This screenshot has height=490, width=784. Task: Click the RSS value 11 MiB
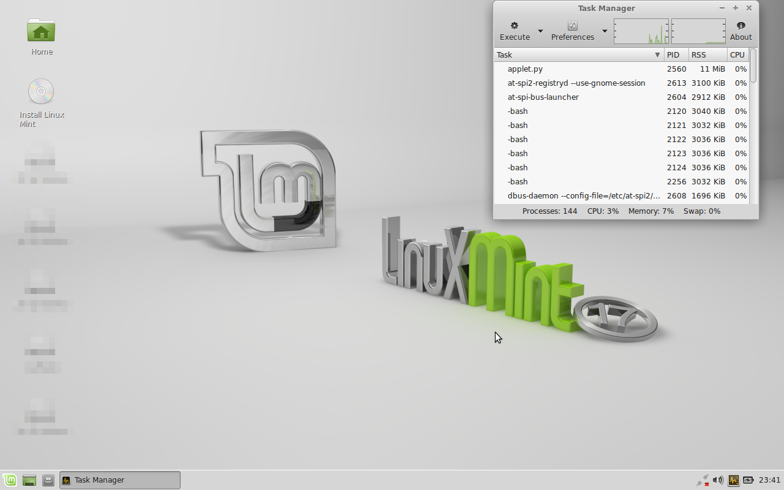pyautogui.click(x=713, y=69)
